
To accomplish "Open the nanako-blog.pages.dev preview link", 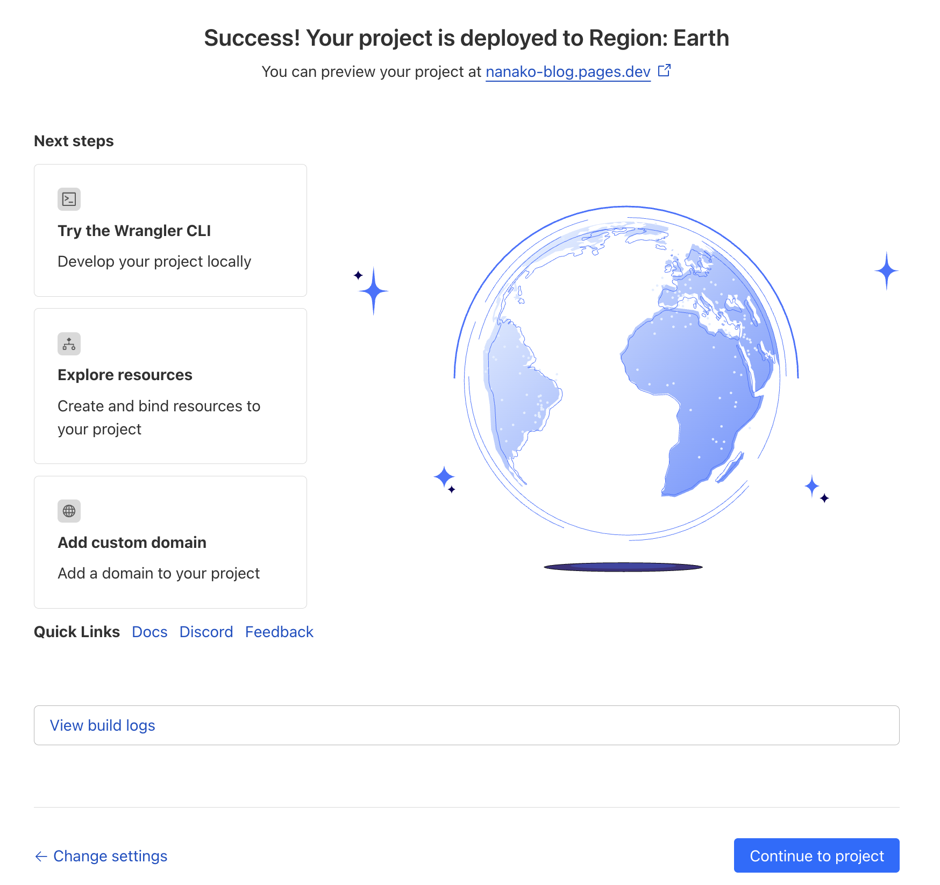I will click(x=568, y=72).
